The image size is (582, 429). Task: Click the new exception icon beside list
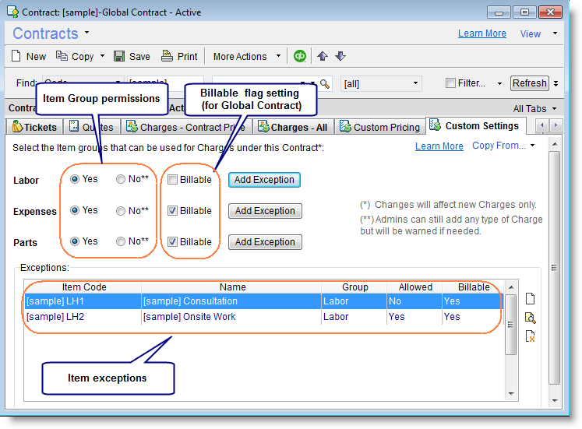[531, 299]
